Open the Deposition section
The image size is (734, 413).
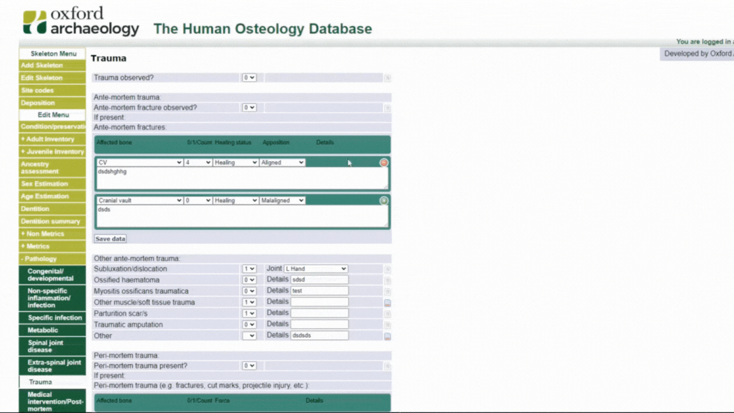click(x=52, y=103)
